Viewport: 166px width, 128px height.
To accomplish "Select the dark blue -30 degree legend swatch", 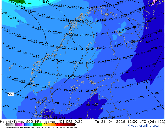I will point(25,125).
